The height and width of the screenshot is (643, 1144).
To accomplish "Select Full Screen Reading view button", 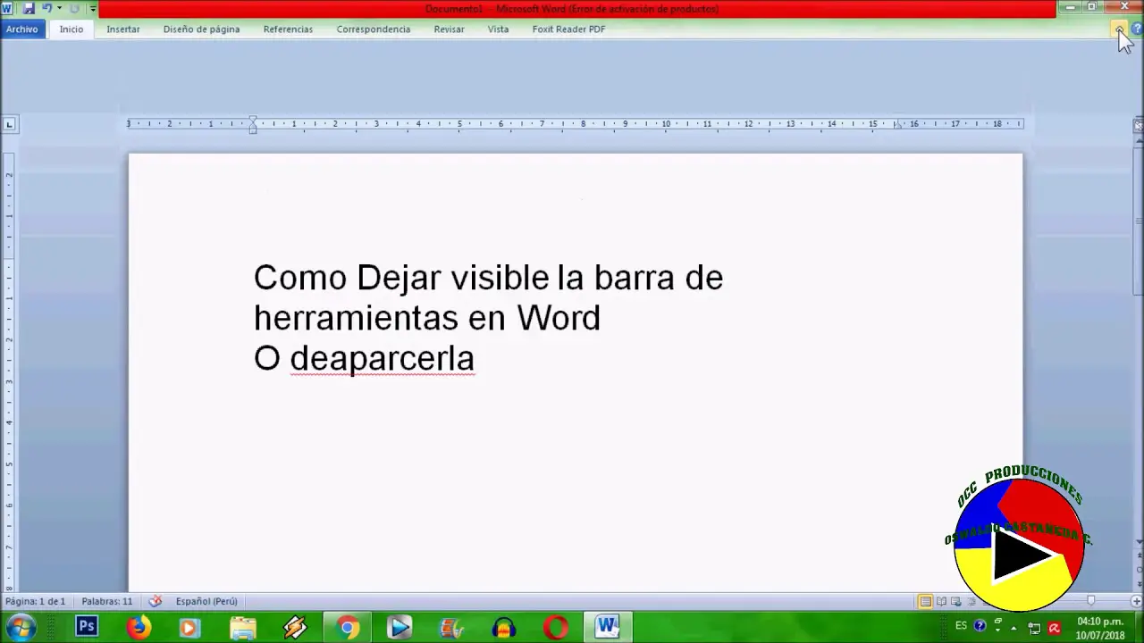I will pyautogui.click(x=941, y=601).
